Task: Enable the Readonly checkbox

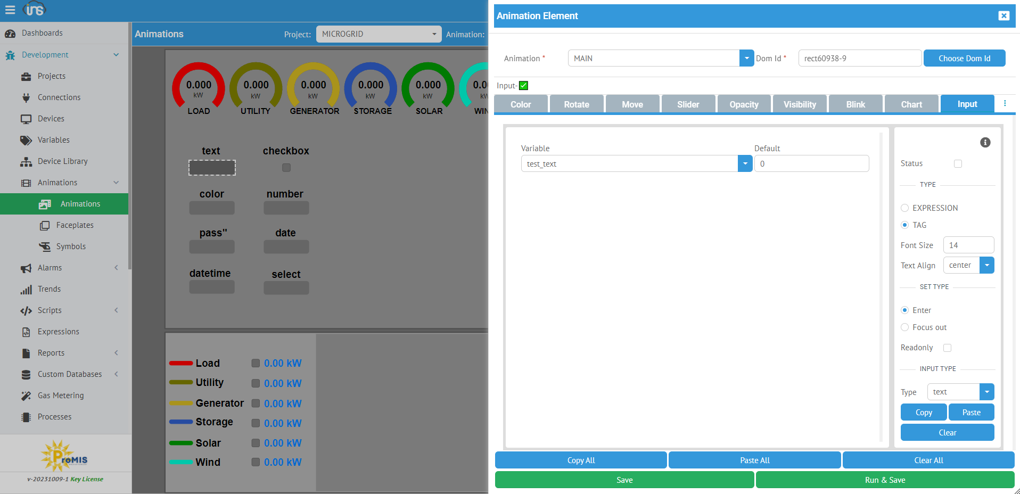Action: [947, 348]
